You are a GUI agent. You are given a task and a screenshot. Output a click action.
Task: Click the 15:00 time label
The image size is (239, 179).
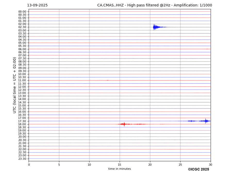22,105
